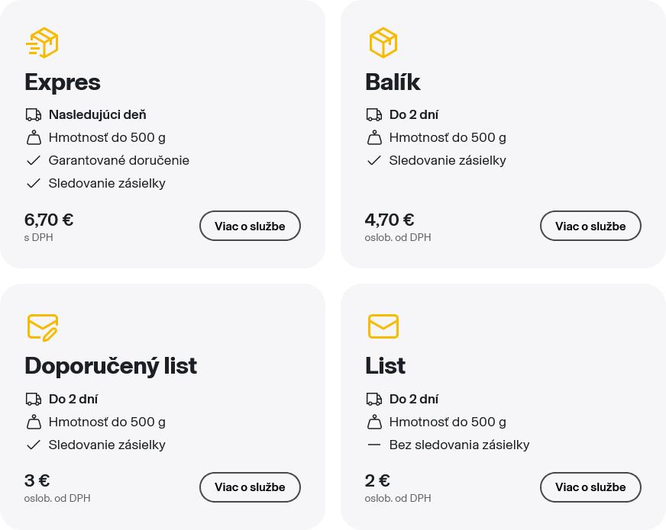This screenshot has height=530, width=666.
Task: Click the Expres fast-delivery package icon
Action: pos(42,43)
